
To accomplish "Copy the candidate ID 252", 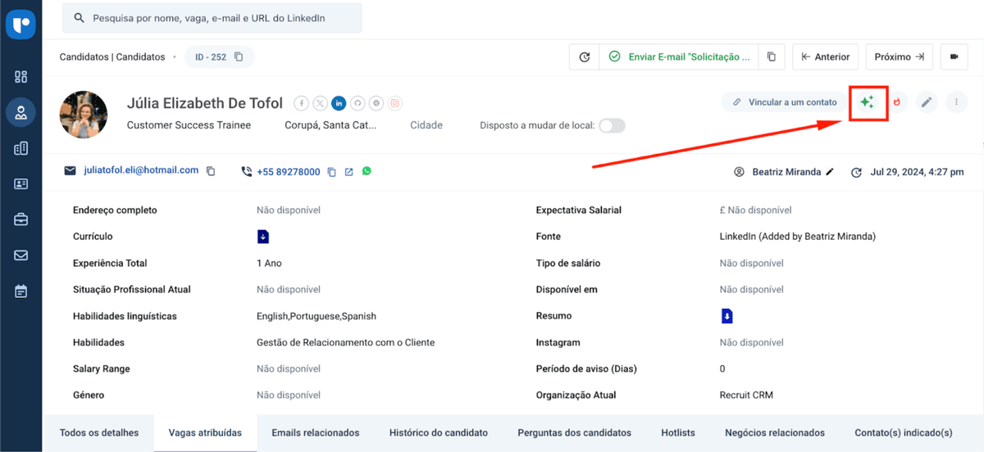I will (239, 57).
